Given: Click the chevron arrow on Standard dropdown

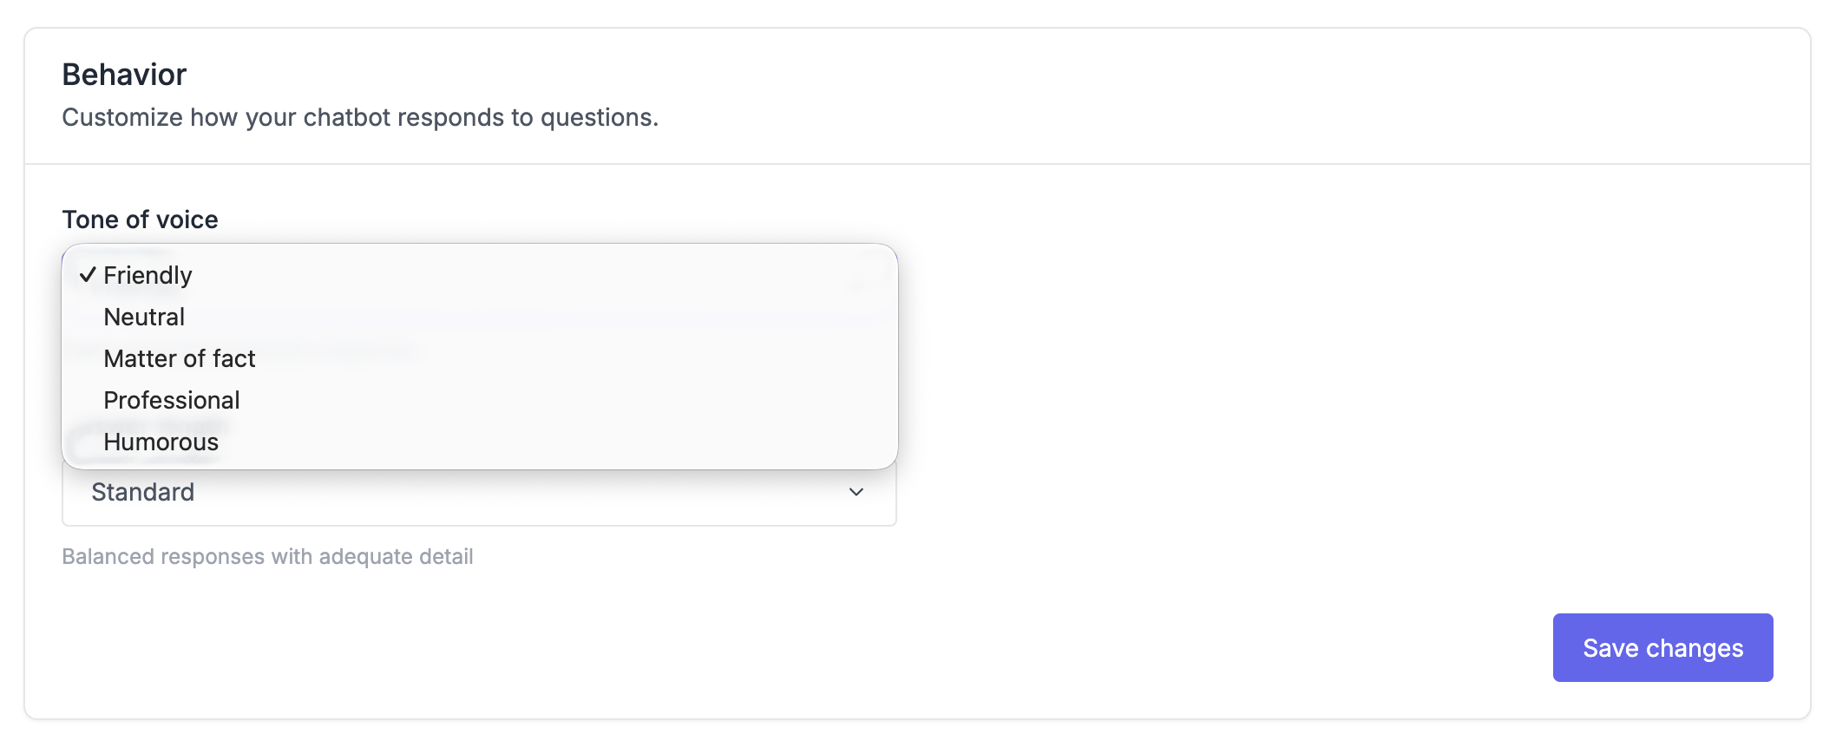Looking at the screenshot, I should (x=856, y=492).
